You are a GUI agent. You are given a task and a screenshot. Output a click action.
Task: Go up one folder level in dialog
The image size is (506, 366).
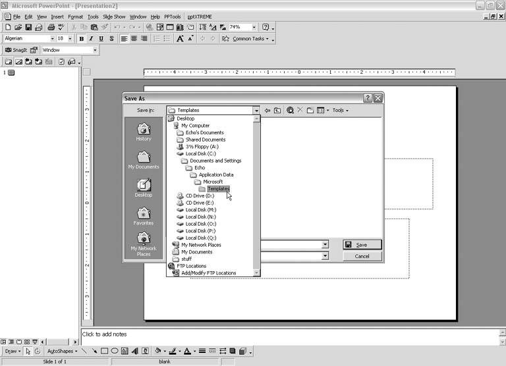(x=277, y=111)
